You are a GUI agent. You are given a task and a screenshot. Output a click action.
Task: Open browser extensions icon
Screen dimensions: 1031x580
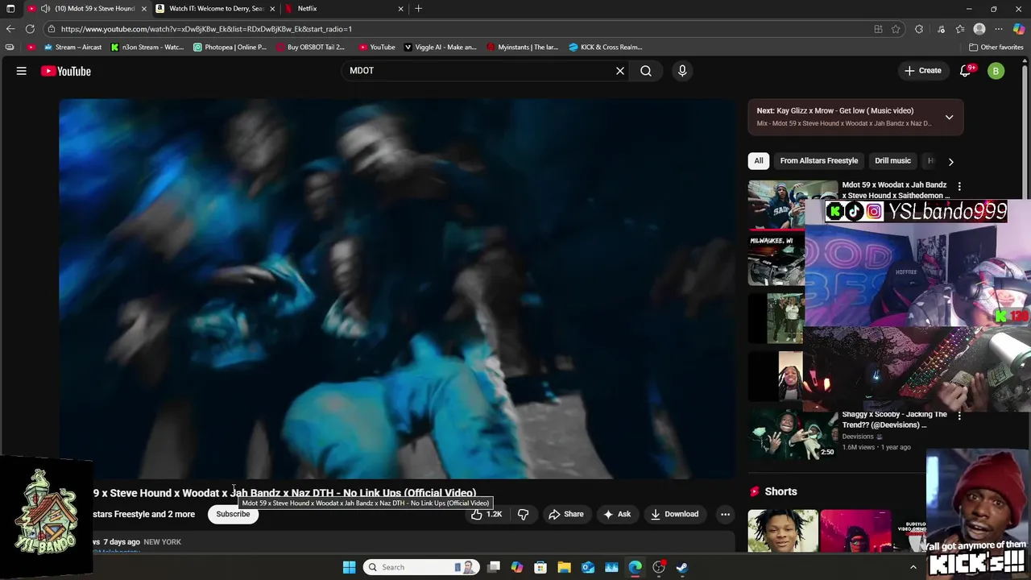point(919,29)
